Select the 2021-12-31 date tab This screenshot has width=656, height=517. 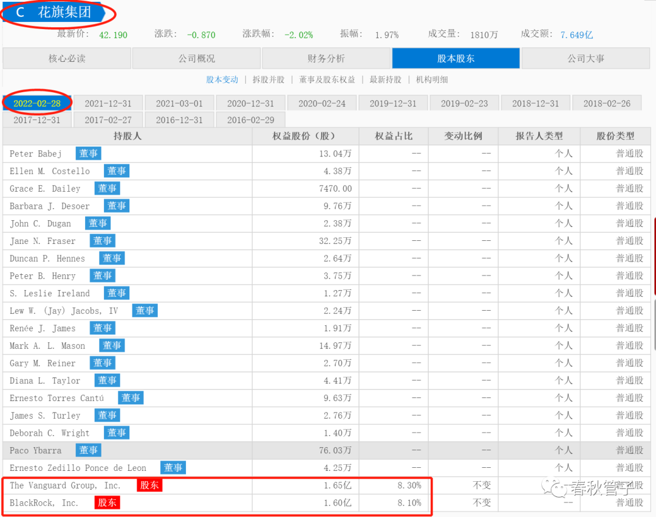[108, 103]
